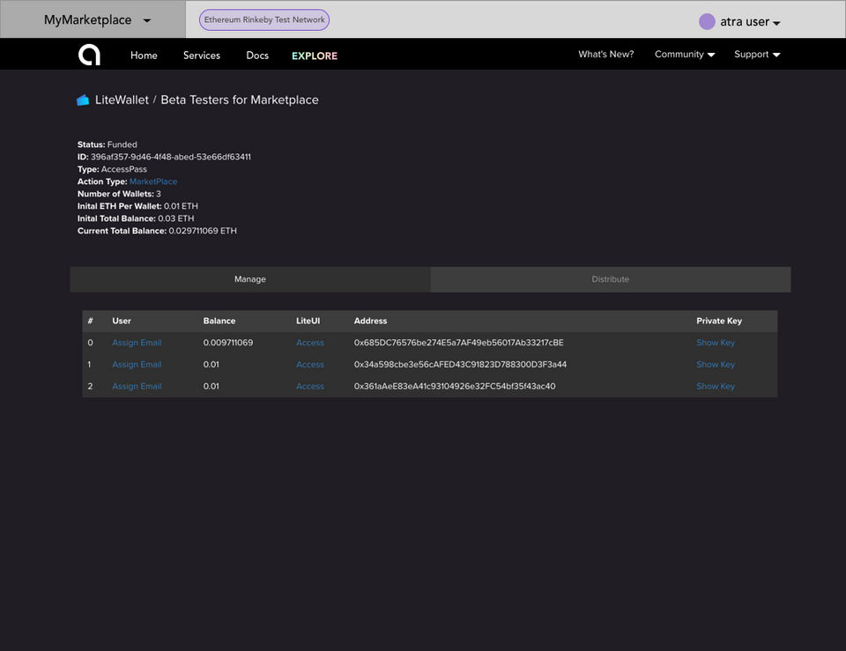The image size is (846, 651).
Task: Click the Ethereum Rinkeby Test Network badge
Action: point(264,20)
